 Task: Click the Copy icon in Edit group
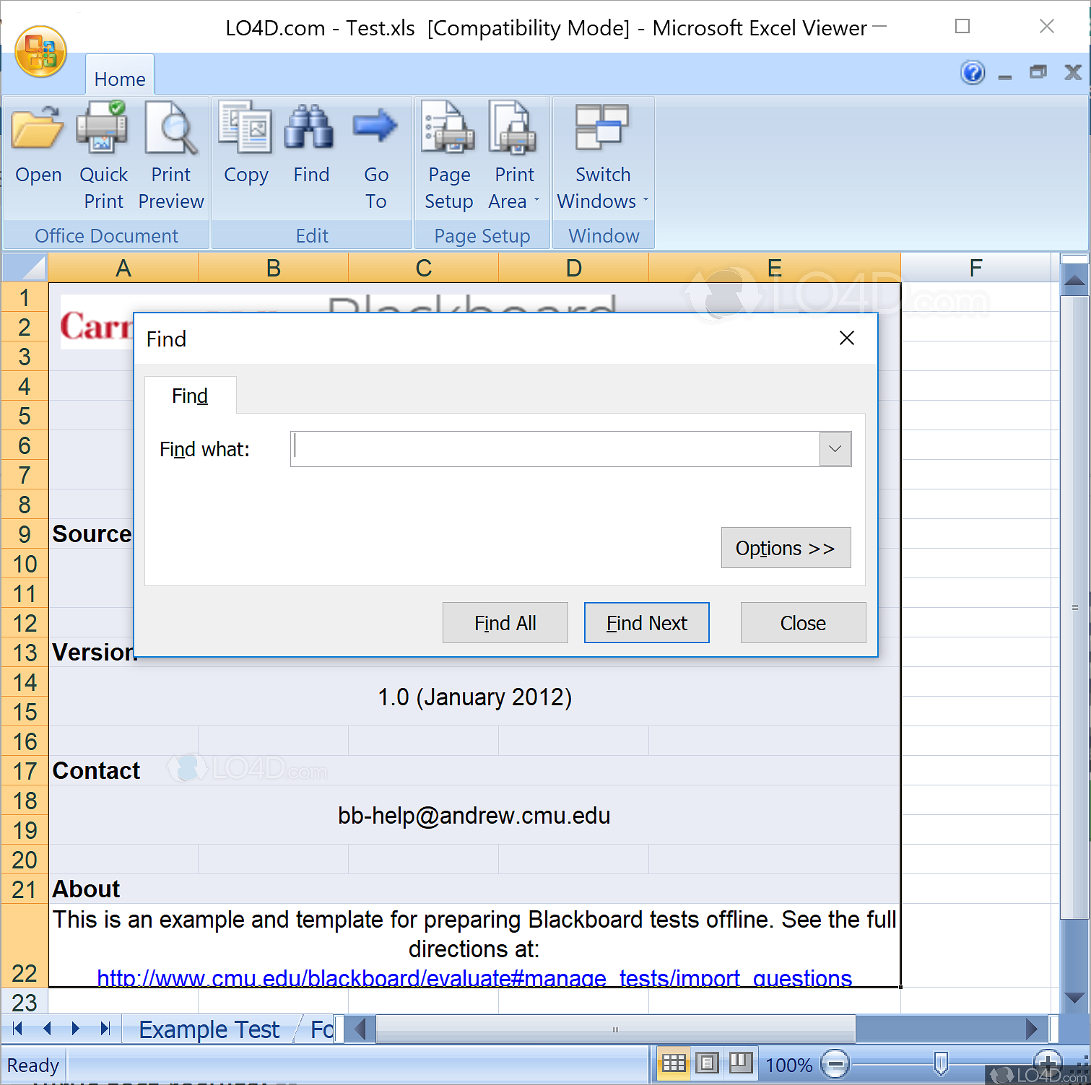pos(245,128)
